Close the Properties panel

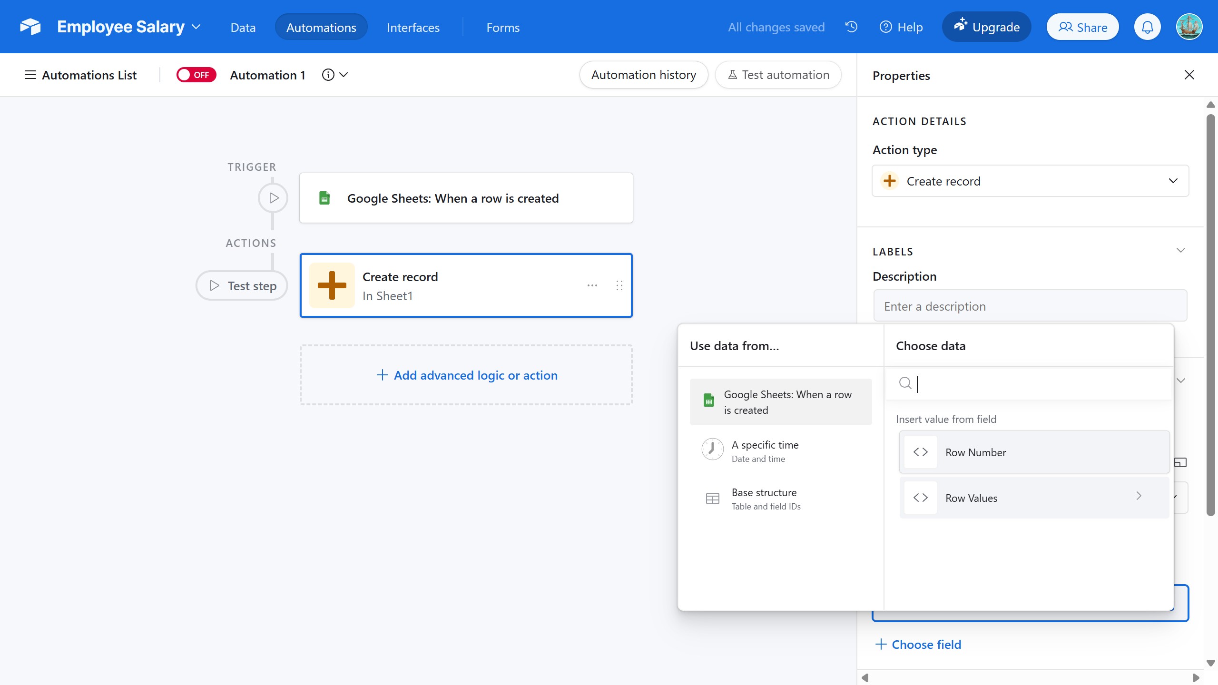(1189, 75)
